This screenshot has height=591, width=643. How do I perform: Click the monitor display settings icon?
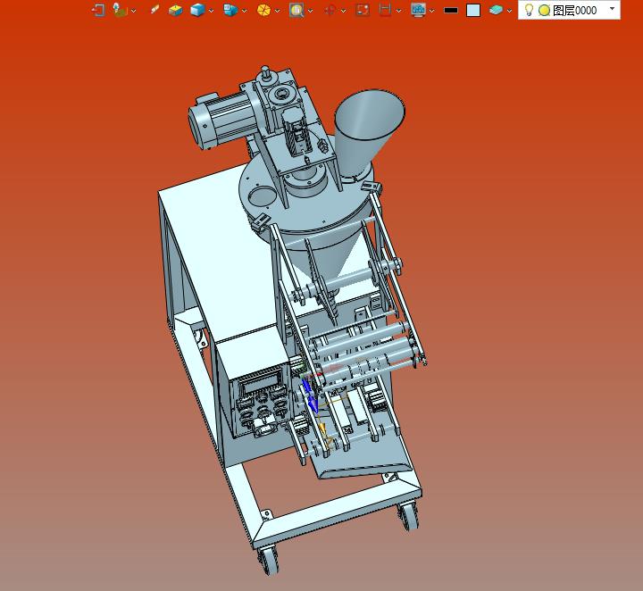point(418,10)
